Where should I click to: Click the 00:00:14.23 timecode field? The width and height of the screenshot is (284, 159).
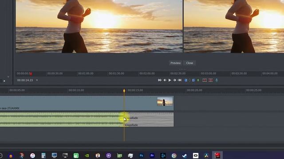coord(25,80)
